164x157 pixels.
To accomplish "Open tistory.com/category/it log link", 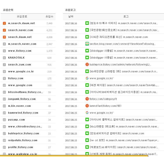I will pos(103,99).
